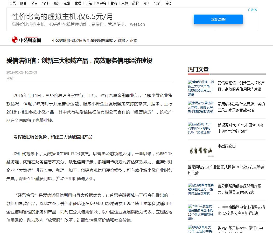Open the 快消 nav item
The height and width of the screenshot is (233, 273).
click(x=157, y=3)
